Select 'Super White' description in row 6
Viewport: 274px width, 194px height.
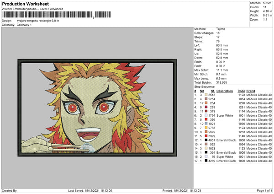(225, 116)
